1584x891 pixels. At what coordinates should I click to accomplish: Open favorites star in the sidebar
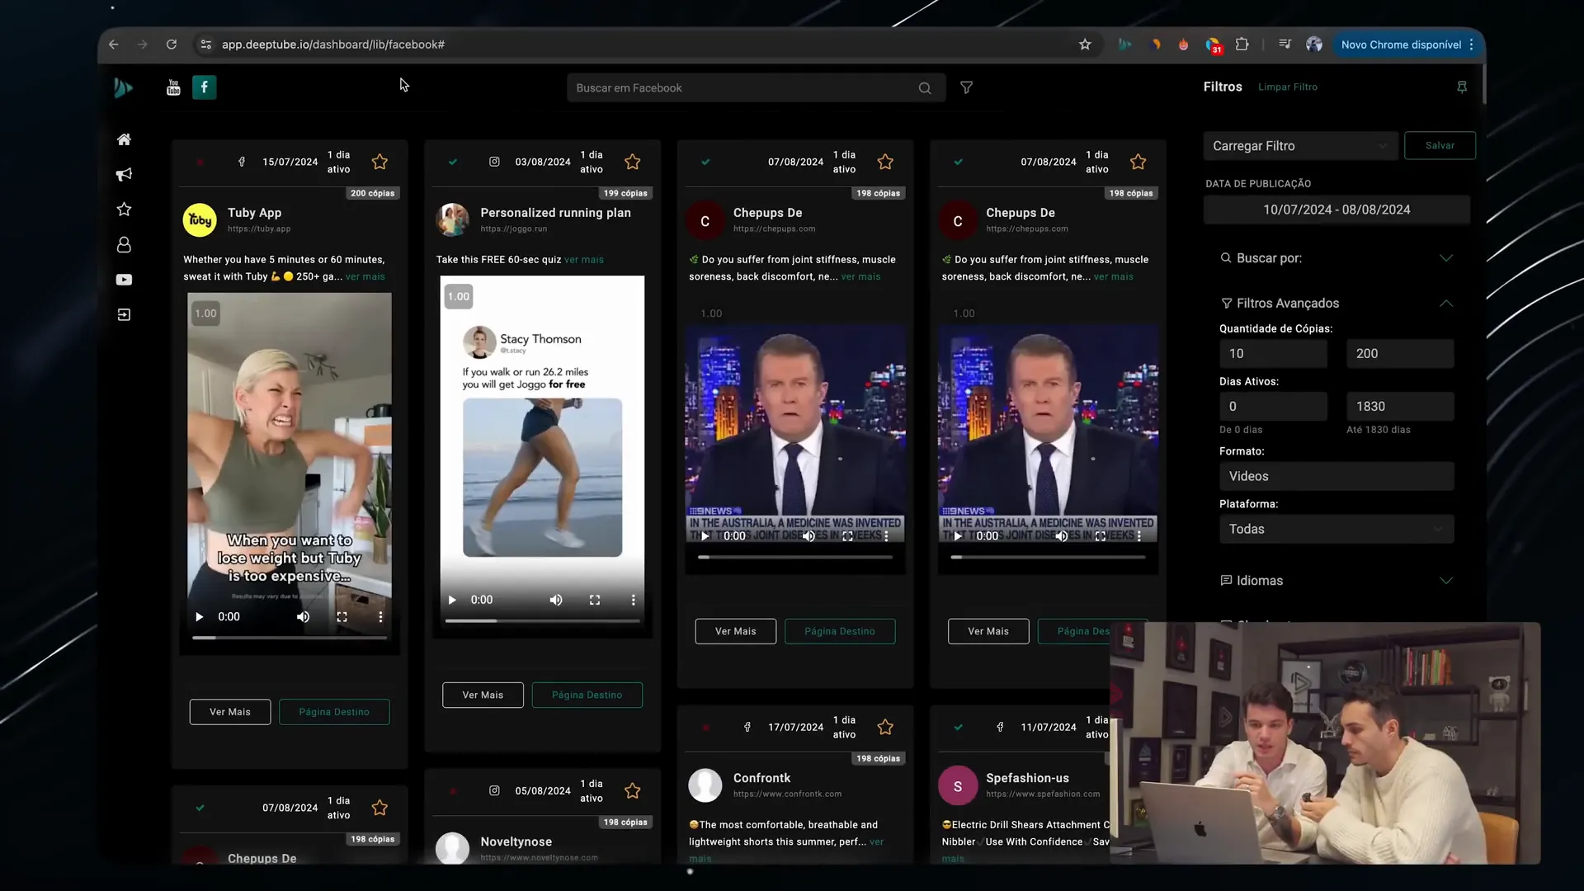pyautogui.click(x=124, y=210)
